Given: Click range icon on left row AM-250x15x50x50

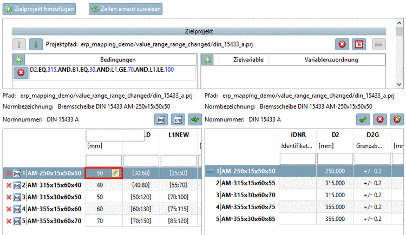Looking at the screenshot, I should tap(17, 173).
